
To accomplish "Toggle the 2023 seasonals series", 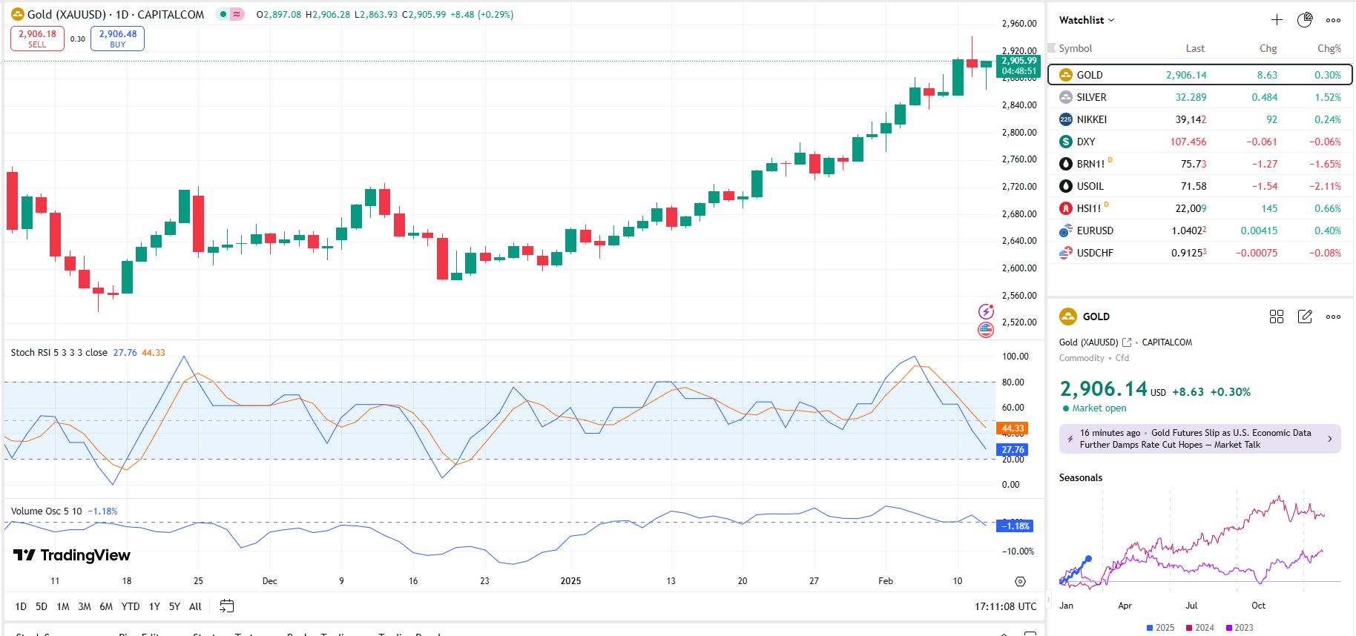I will click(x=1239, y=628).
